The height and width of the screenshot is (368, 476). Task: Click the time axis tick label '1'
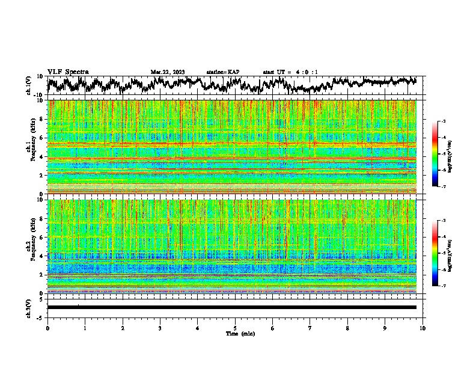tap(85, 328)
